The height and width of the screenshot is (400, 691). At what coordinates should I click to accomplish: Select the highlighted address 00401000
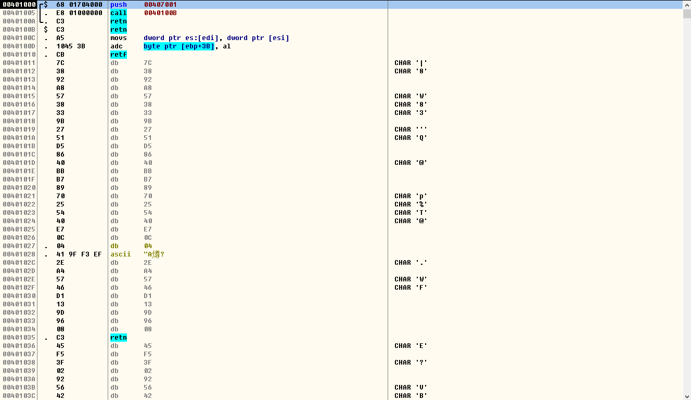[x=18, y=5]
